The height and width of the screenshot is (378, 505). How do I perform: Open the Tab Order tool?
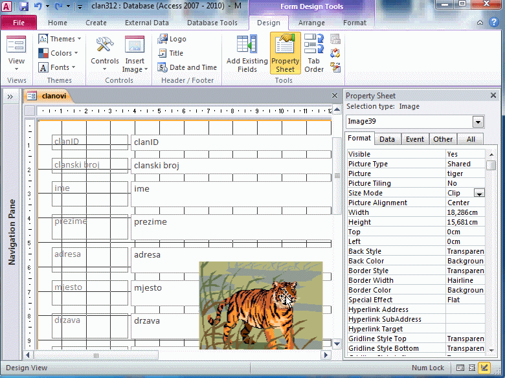pyautogui.click(x=314, y=53)
